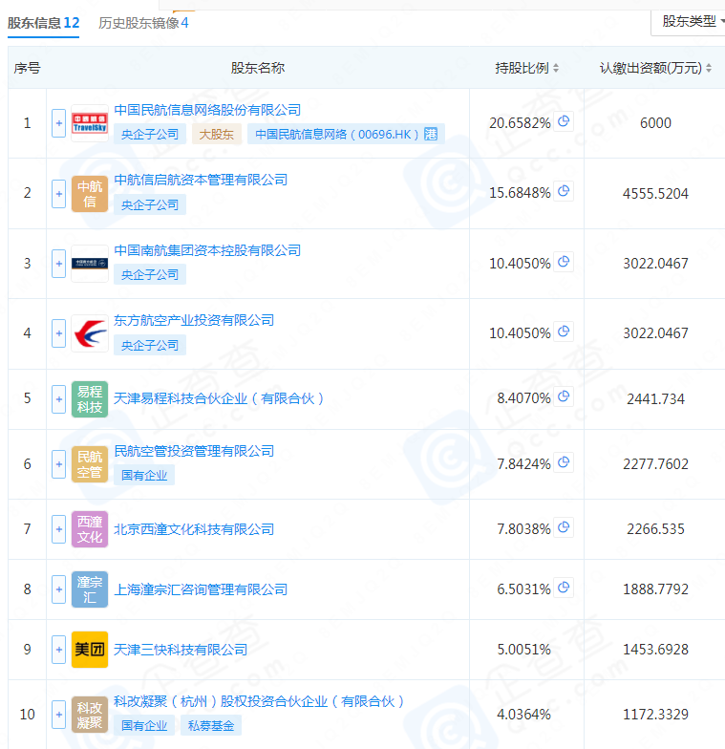Screen dimensions: 725x749
Task: Click the 易程科技 green logo icon
Action: (x=90, y=398)
